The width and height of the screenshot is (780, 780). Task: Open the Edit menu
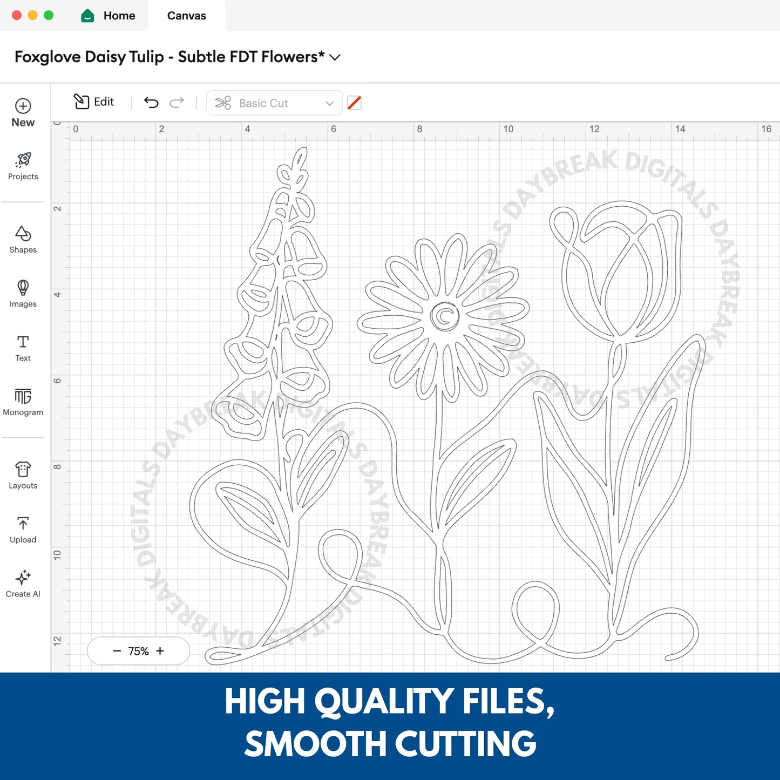(94, 102)
